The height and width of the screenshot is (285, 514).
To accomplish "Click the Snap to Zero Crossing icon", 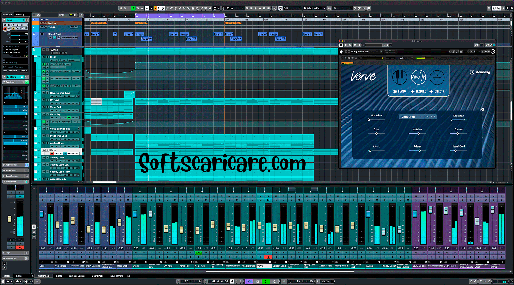I will 274,8.
